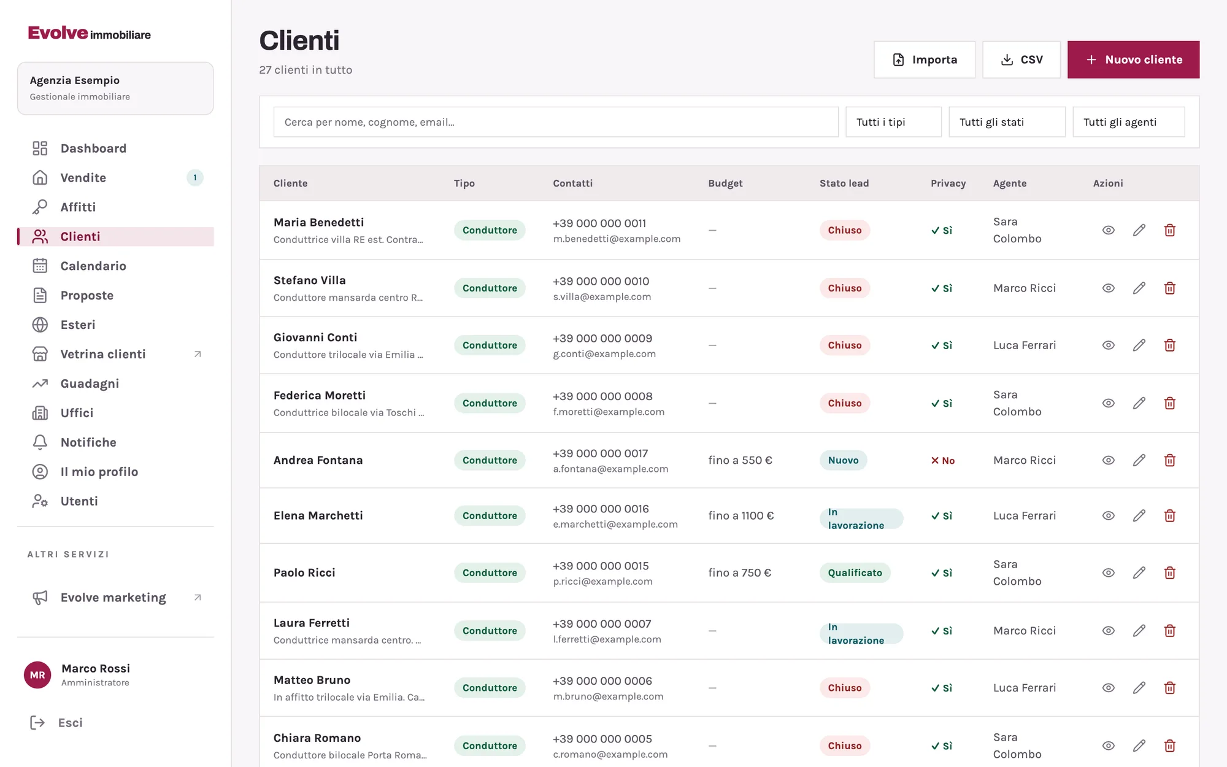Open the Agenzia Esempio agency card
Image resolution: width=1227 pixels, height=767 pixels.
tap(115, 88)
